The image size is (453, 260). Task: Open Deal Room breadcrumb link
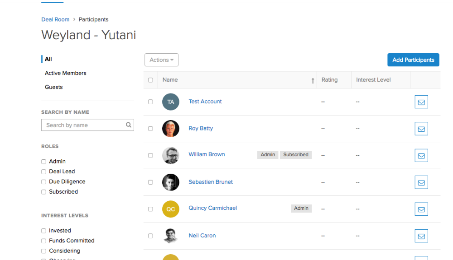click(55, 19)
